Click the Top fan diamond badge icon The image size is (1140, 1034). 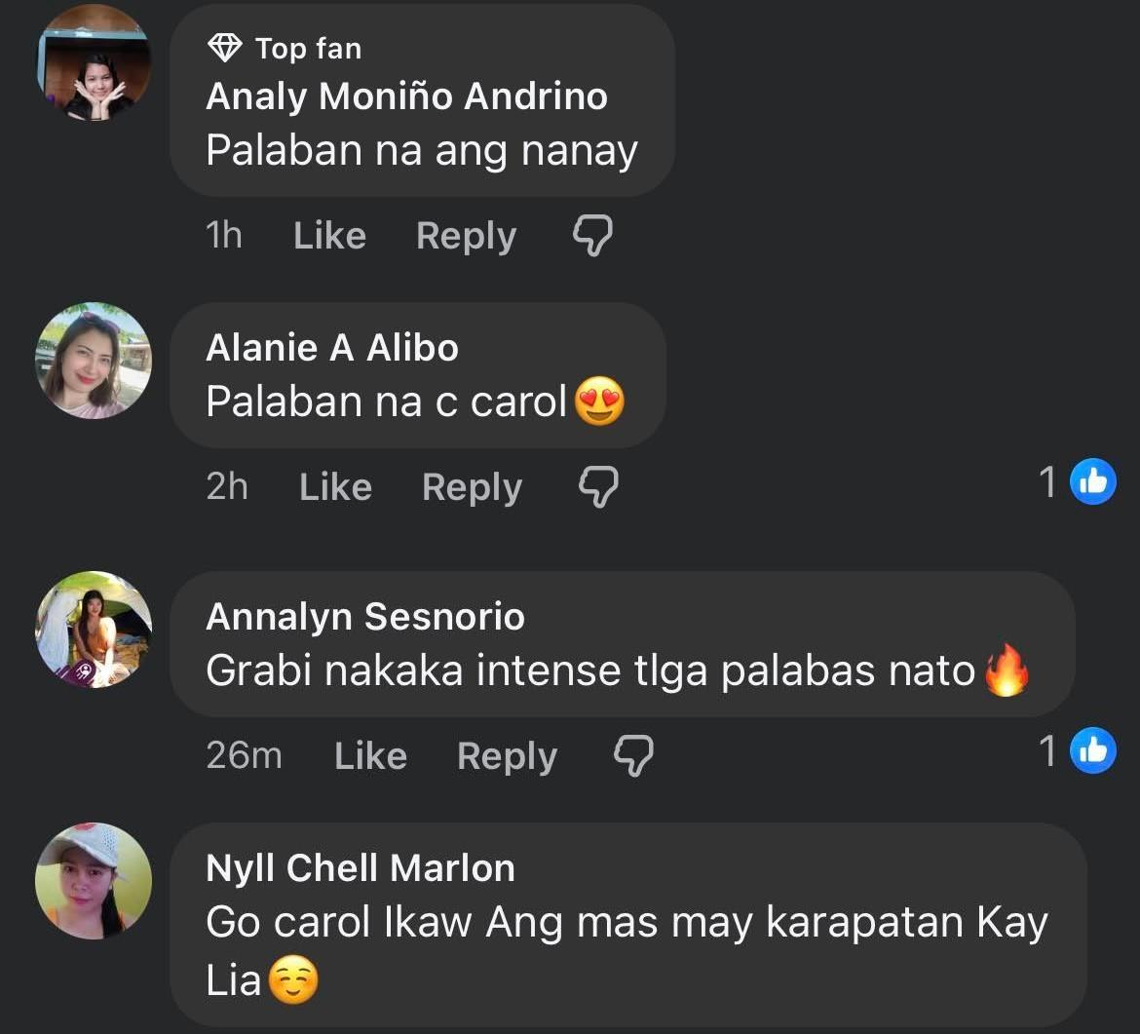coord(225,48)
